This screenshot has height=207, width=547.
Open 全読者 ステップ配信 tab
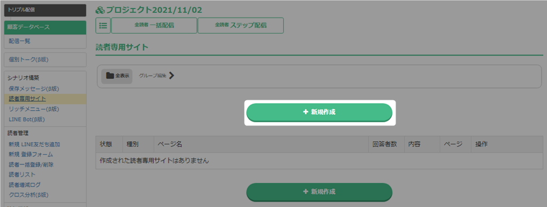[x=240, y=26]
